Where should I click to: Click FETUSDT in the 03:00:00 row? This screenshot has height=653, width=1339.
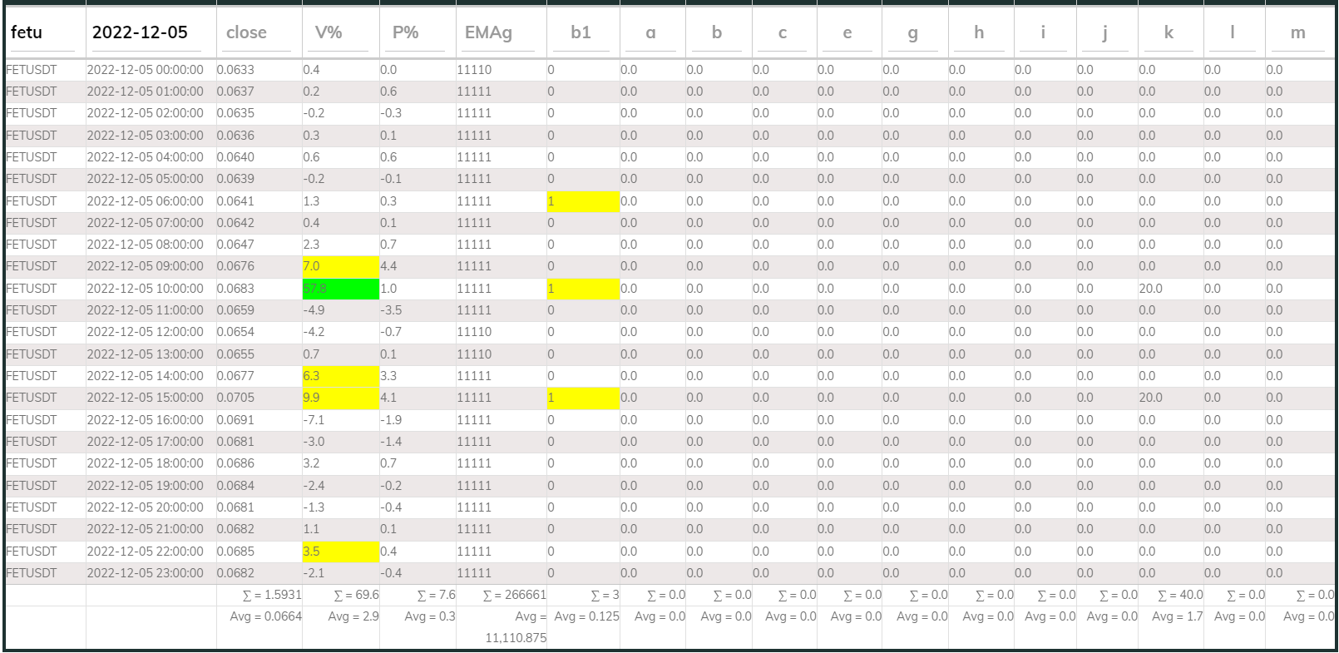click(x=32, y=136)
